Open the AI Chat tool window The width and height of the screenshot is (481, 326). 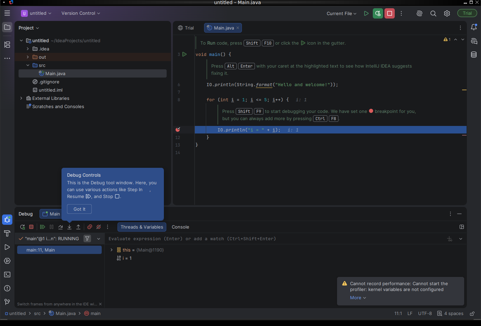(474, 41)
